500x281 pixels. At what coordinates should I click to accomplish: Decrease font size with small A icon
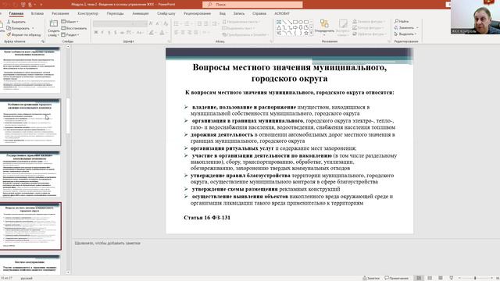[x=158, y=23]
